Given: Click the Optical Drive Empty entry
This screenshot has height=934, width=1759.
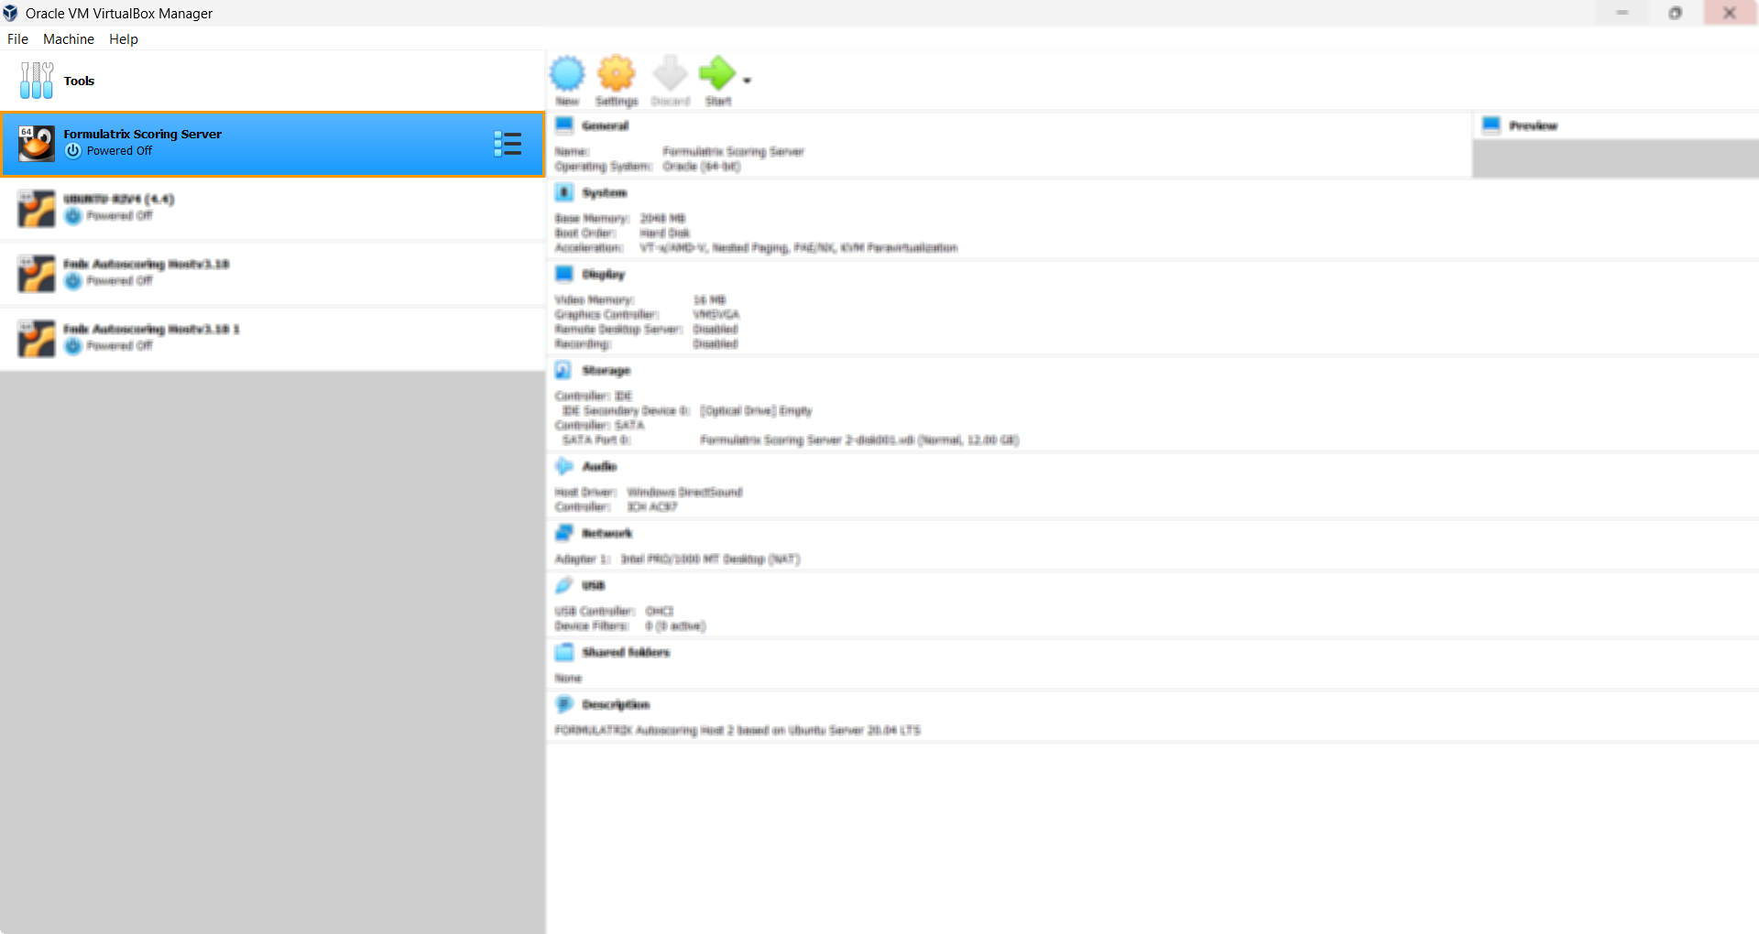Looking at the screenshot, I should [756, 411].
